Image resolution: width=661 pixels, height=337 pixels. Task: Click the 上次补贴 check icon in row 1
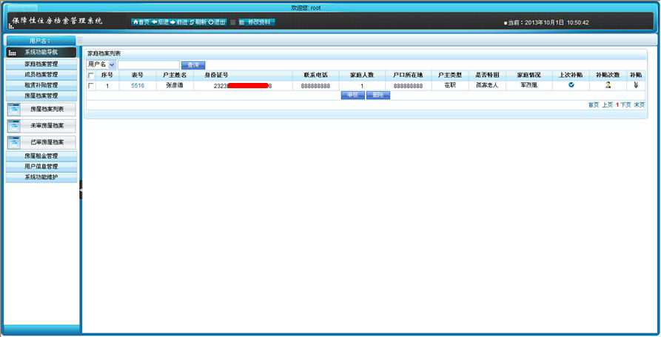point(571,85)
